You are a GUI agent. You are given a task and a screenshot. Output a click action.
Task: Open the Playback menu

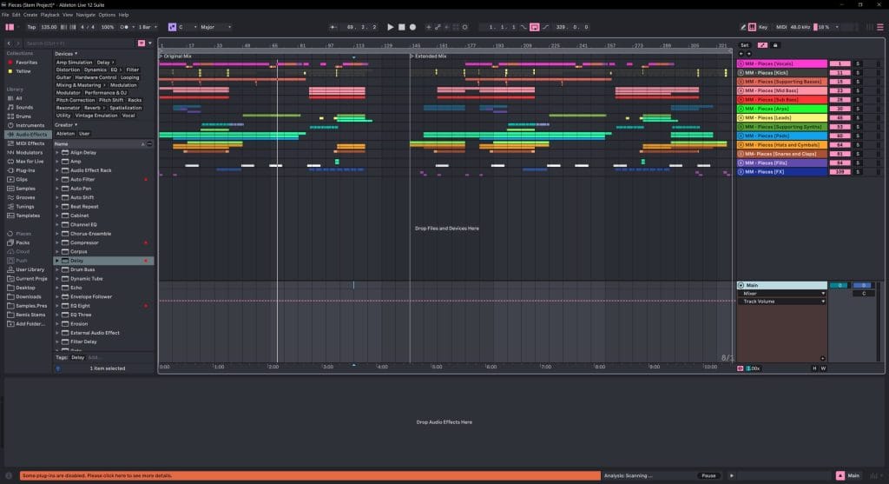[x=50, y=15]
